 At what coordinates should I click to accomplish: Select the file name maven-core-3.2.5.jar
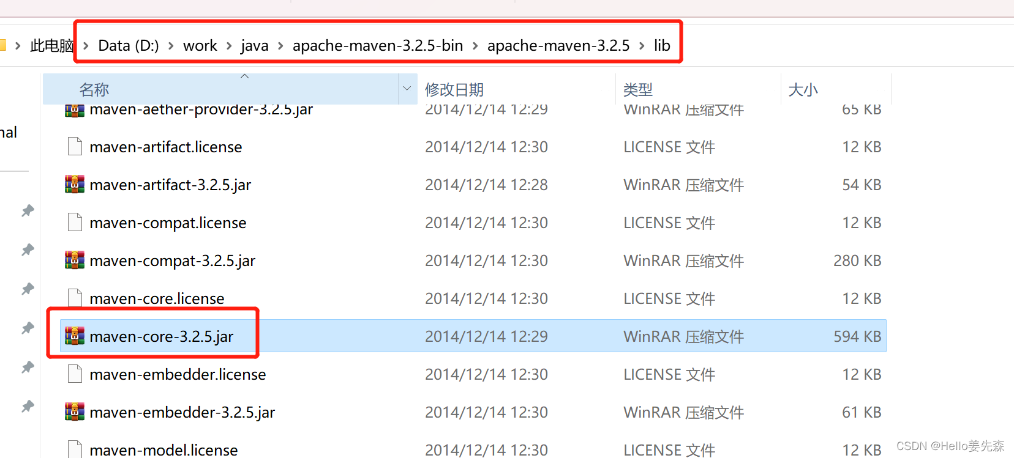coord(162,336)
